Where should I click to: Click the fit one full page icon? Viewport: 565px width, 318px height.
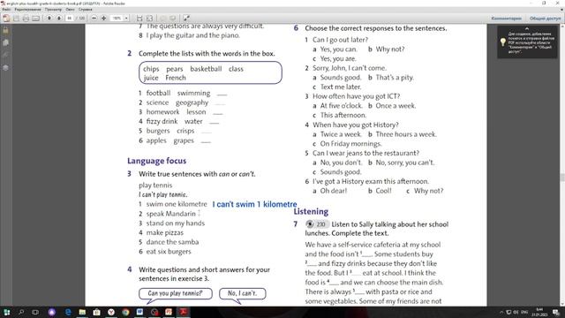tap(149, 18)
